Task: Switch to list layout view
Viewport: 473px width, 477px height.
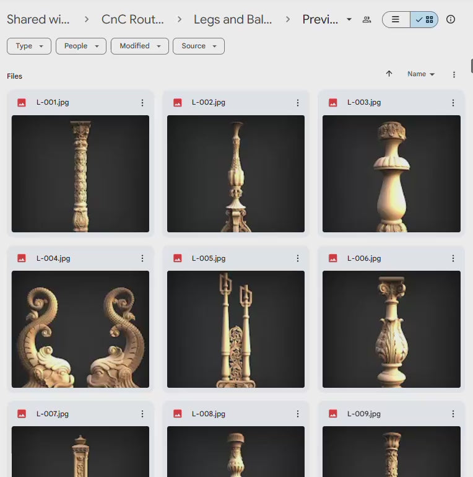Action: (x=396, y=19)
